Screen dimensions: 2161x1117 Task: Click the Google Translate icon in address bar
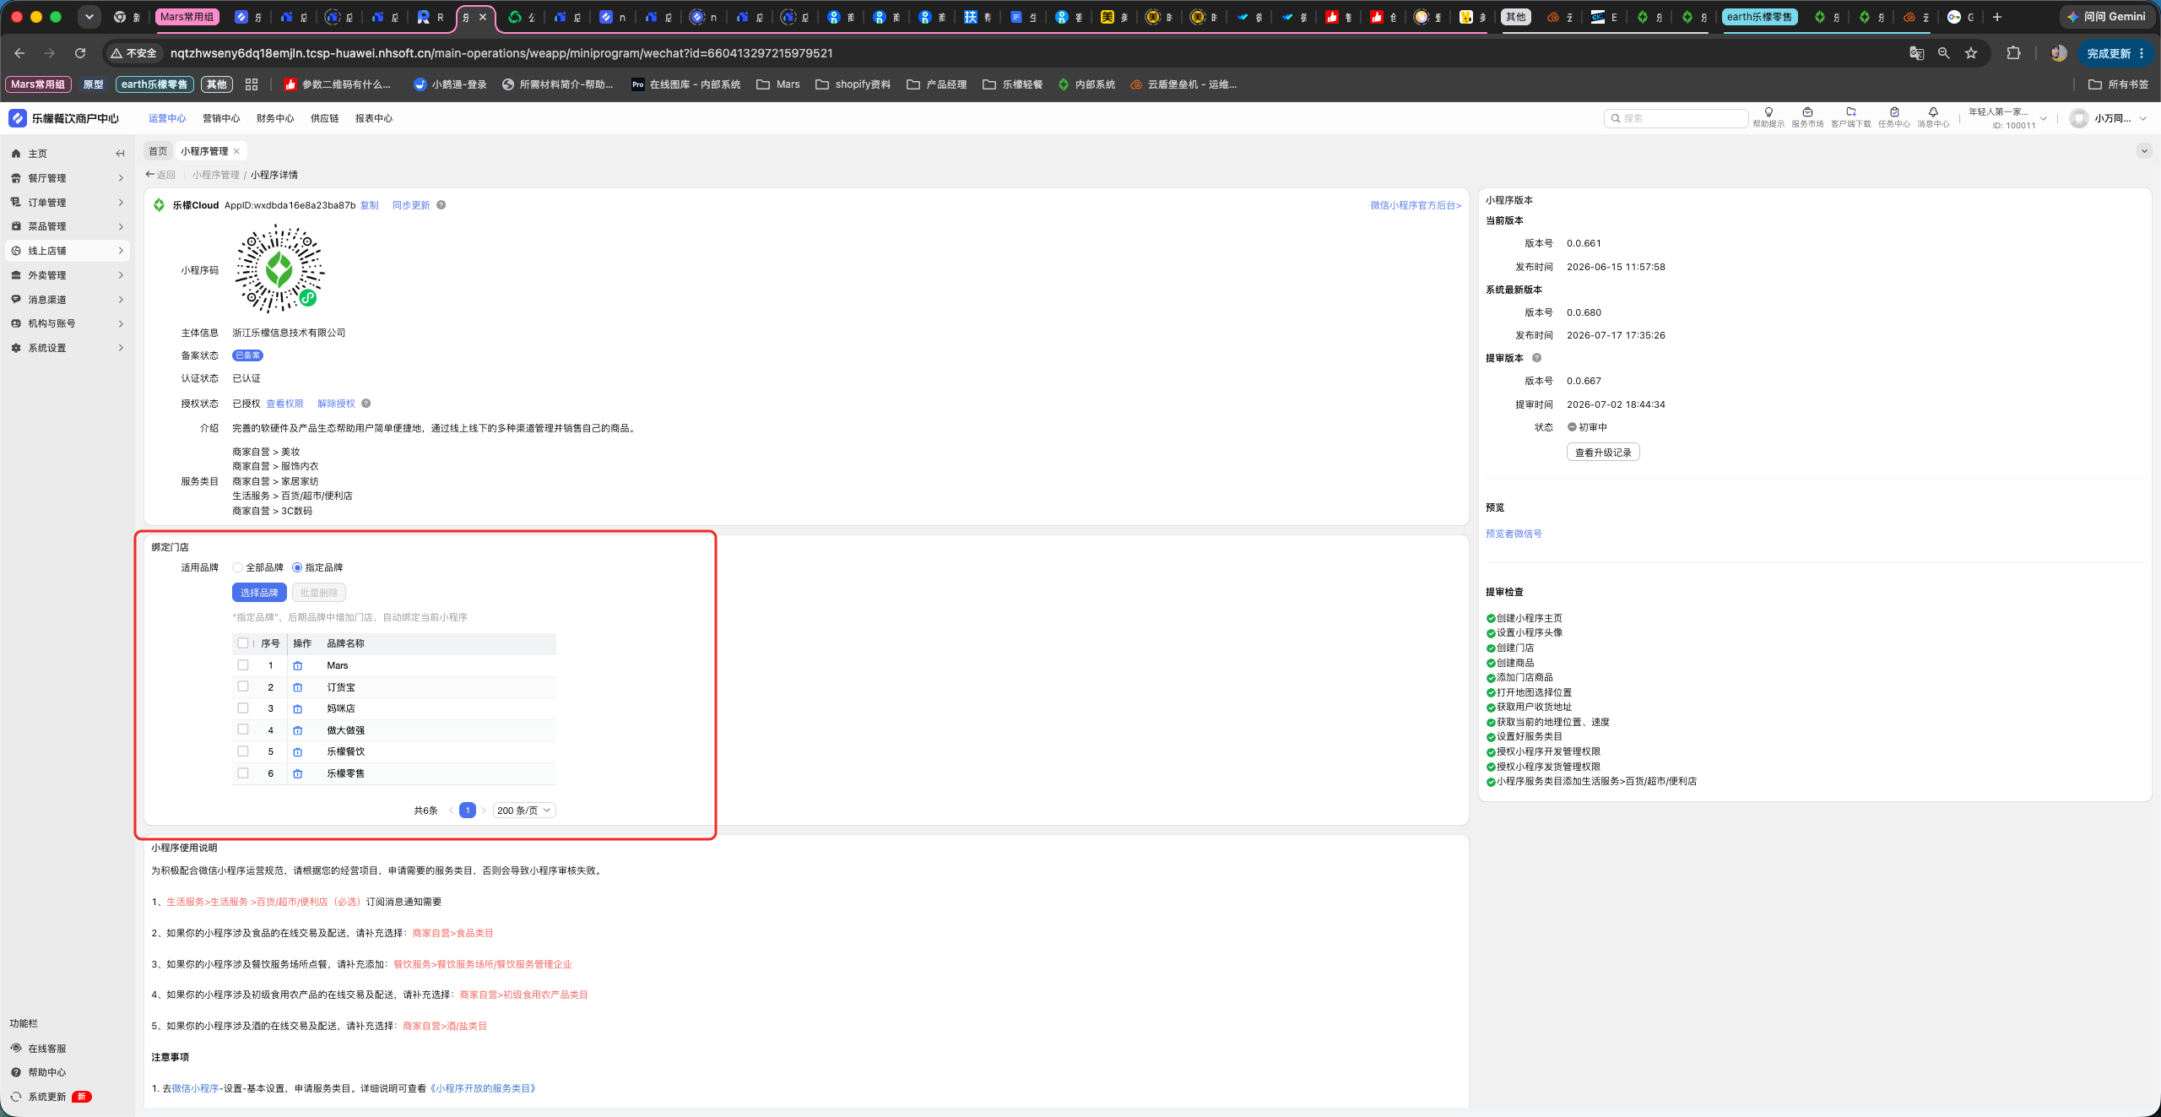1916,53
